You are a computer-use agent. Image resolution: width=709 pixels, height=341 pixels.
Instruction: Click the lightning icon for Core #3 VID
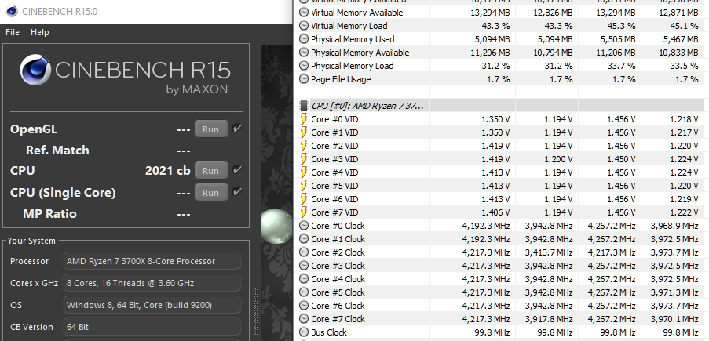[304, 159]
